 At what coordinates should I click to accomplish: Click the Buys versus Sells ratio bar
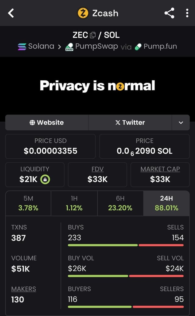tap(126, 245)
